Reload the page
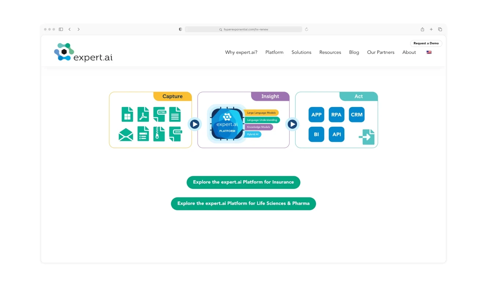The image size is (487, 288). coord(307,29)
